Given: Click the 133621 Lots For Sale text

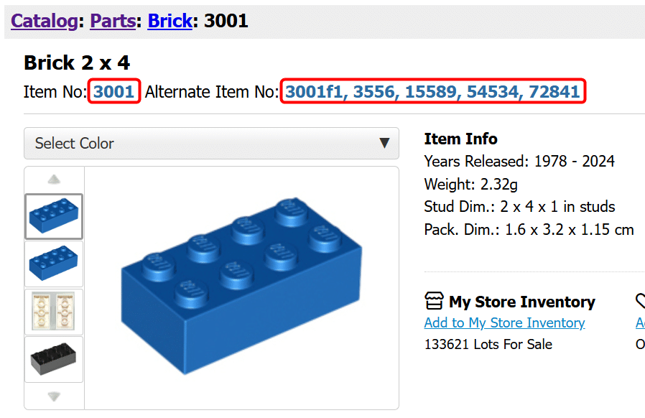Looking at the screenshot, I should tap(488, 344).
